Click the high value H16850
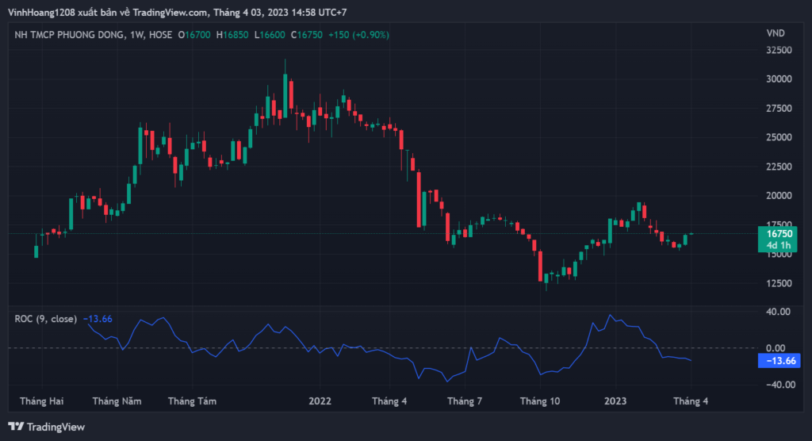The image size is (812, 441). (232, 35)
